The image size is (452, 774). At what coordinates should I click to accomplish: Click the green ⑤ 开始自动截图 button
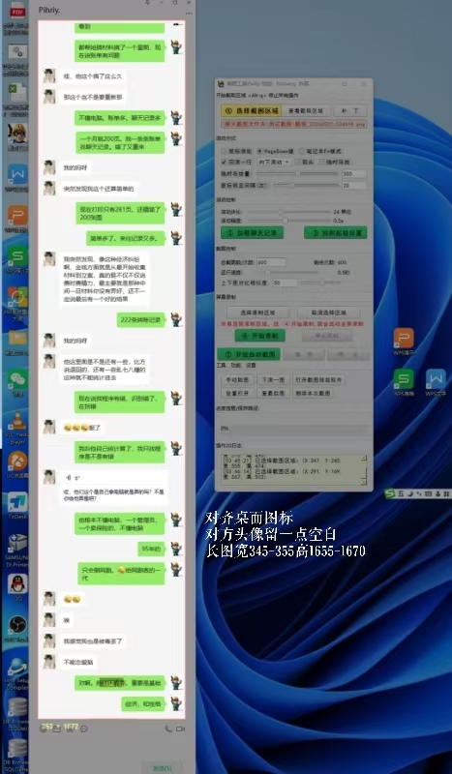249,354
